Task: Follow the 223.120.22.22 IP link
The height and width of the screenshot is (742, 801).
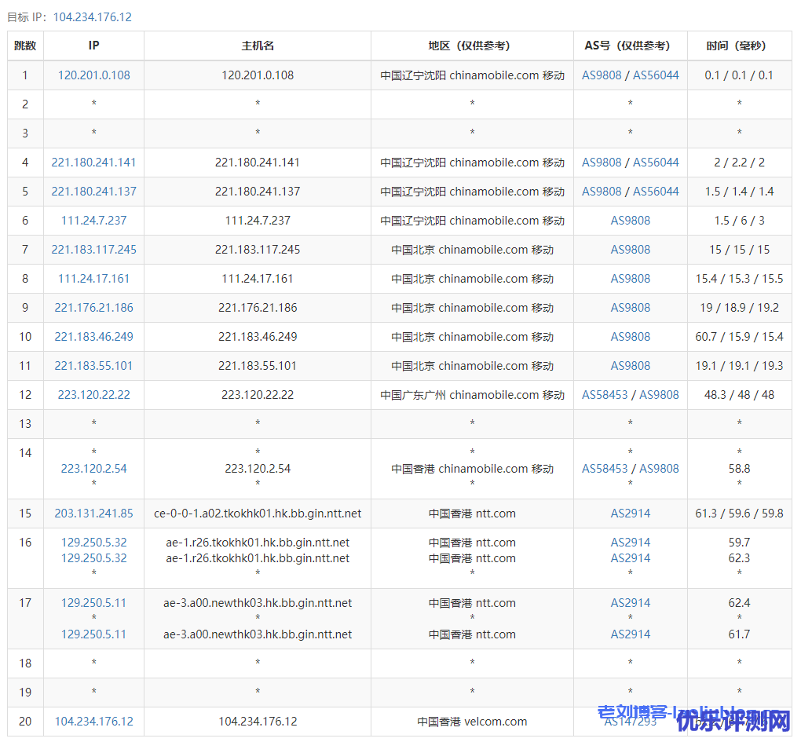Action: 94,395
